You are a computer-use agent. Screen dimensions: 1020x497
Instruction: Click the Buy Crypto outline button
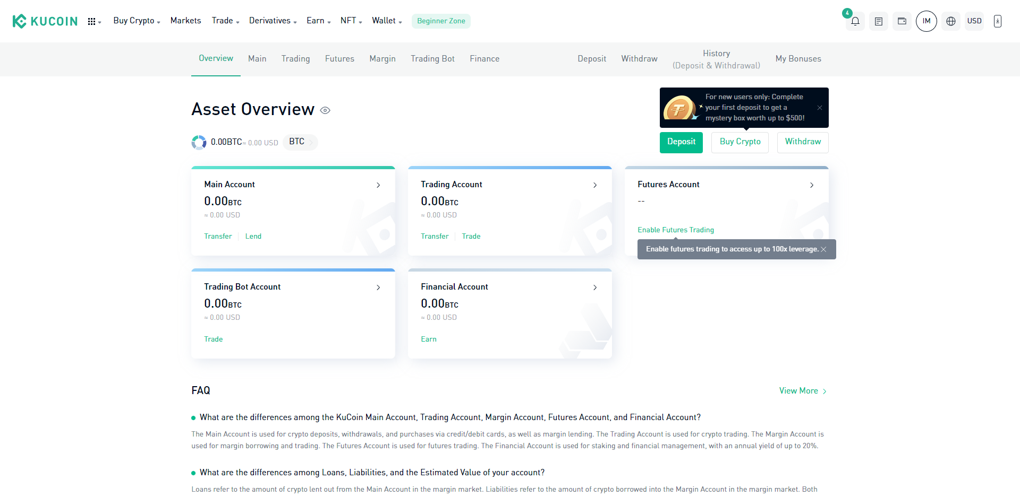[x=740, y=142]
